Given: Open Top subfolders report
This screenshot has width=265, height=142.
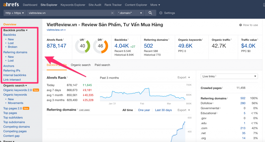Looking at the screenshot, I should (13, 118).
